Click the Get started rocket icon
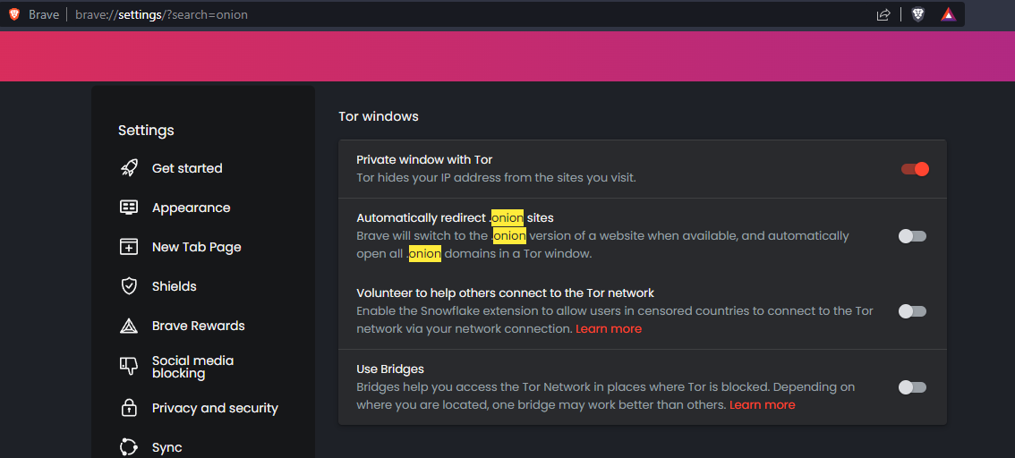This screenshot has height=458, width=1015. coord(129,168)
